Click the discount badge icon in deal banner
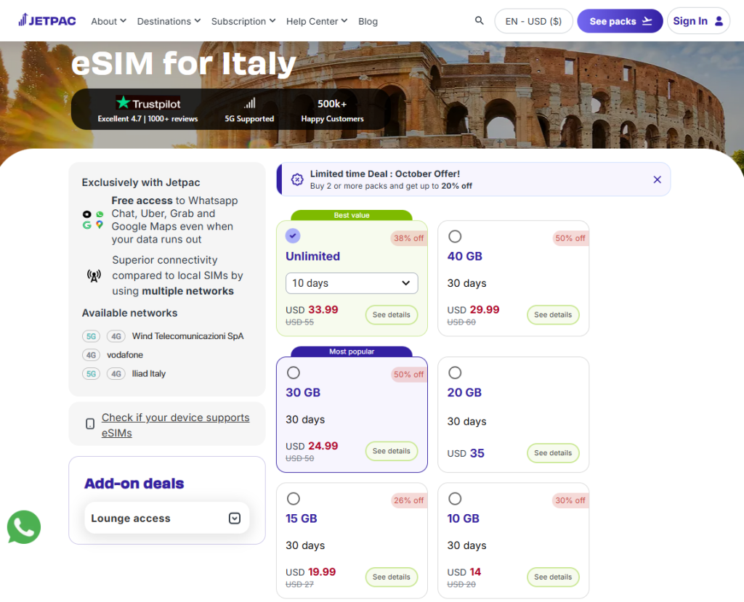The width and height of the screenshot is (744, 602). tap(297, 179)
